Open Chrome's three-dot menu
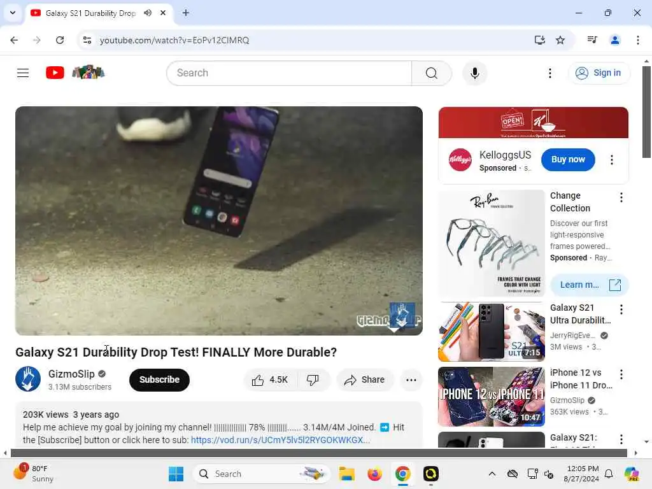 coord(637,40)
